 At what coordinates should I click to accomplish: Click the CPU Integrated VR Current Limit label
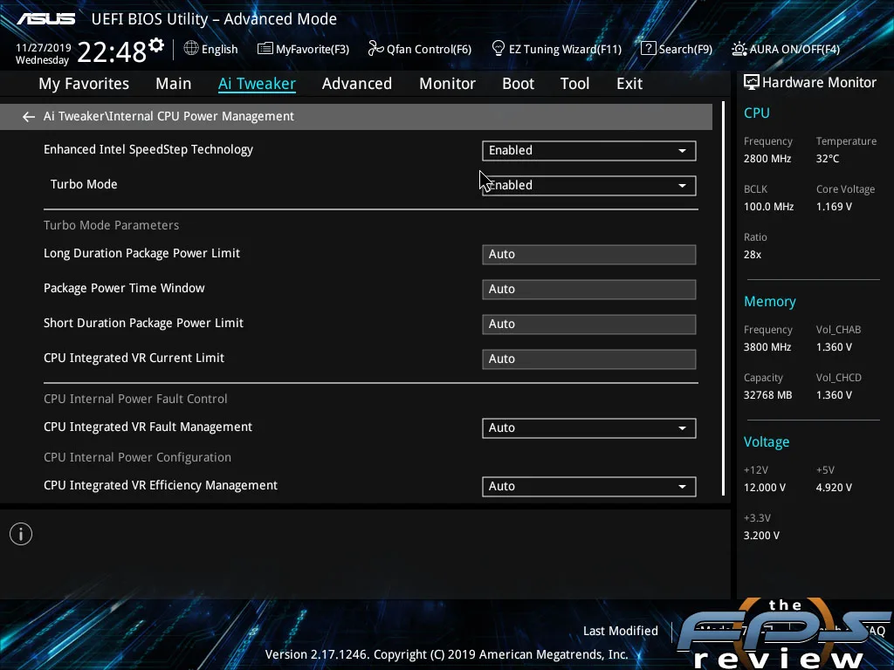click(134, 358)
